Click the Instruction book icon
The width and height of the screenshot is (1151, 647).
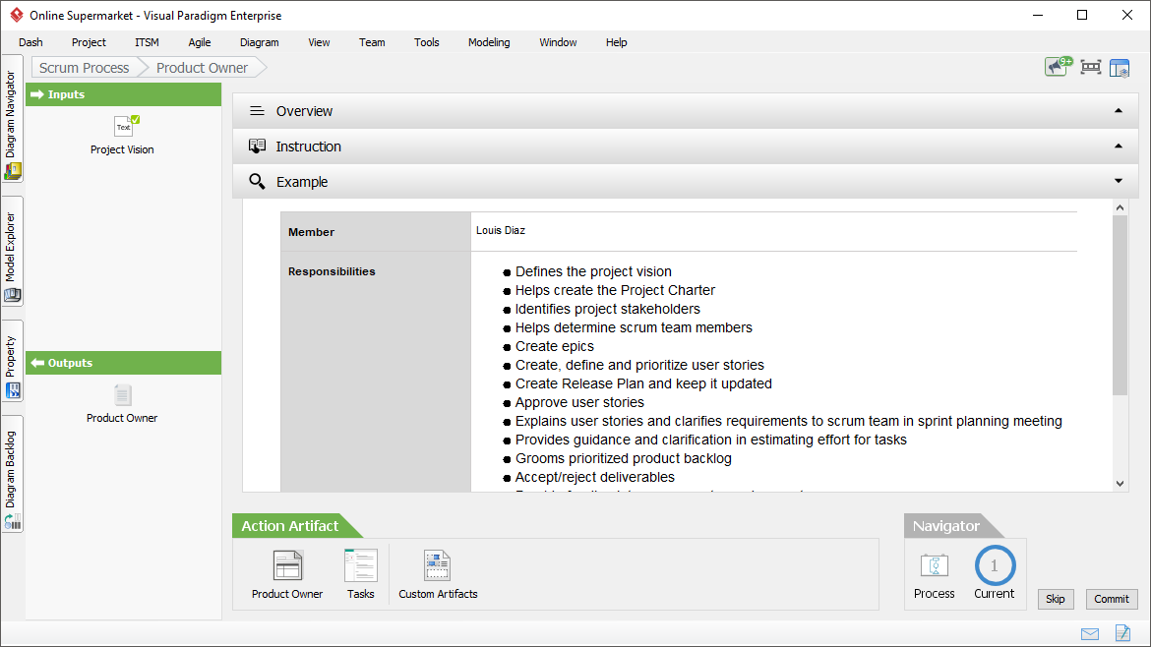click(257, 146)
